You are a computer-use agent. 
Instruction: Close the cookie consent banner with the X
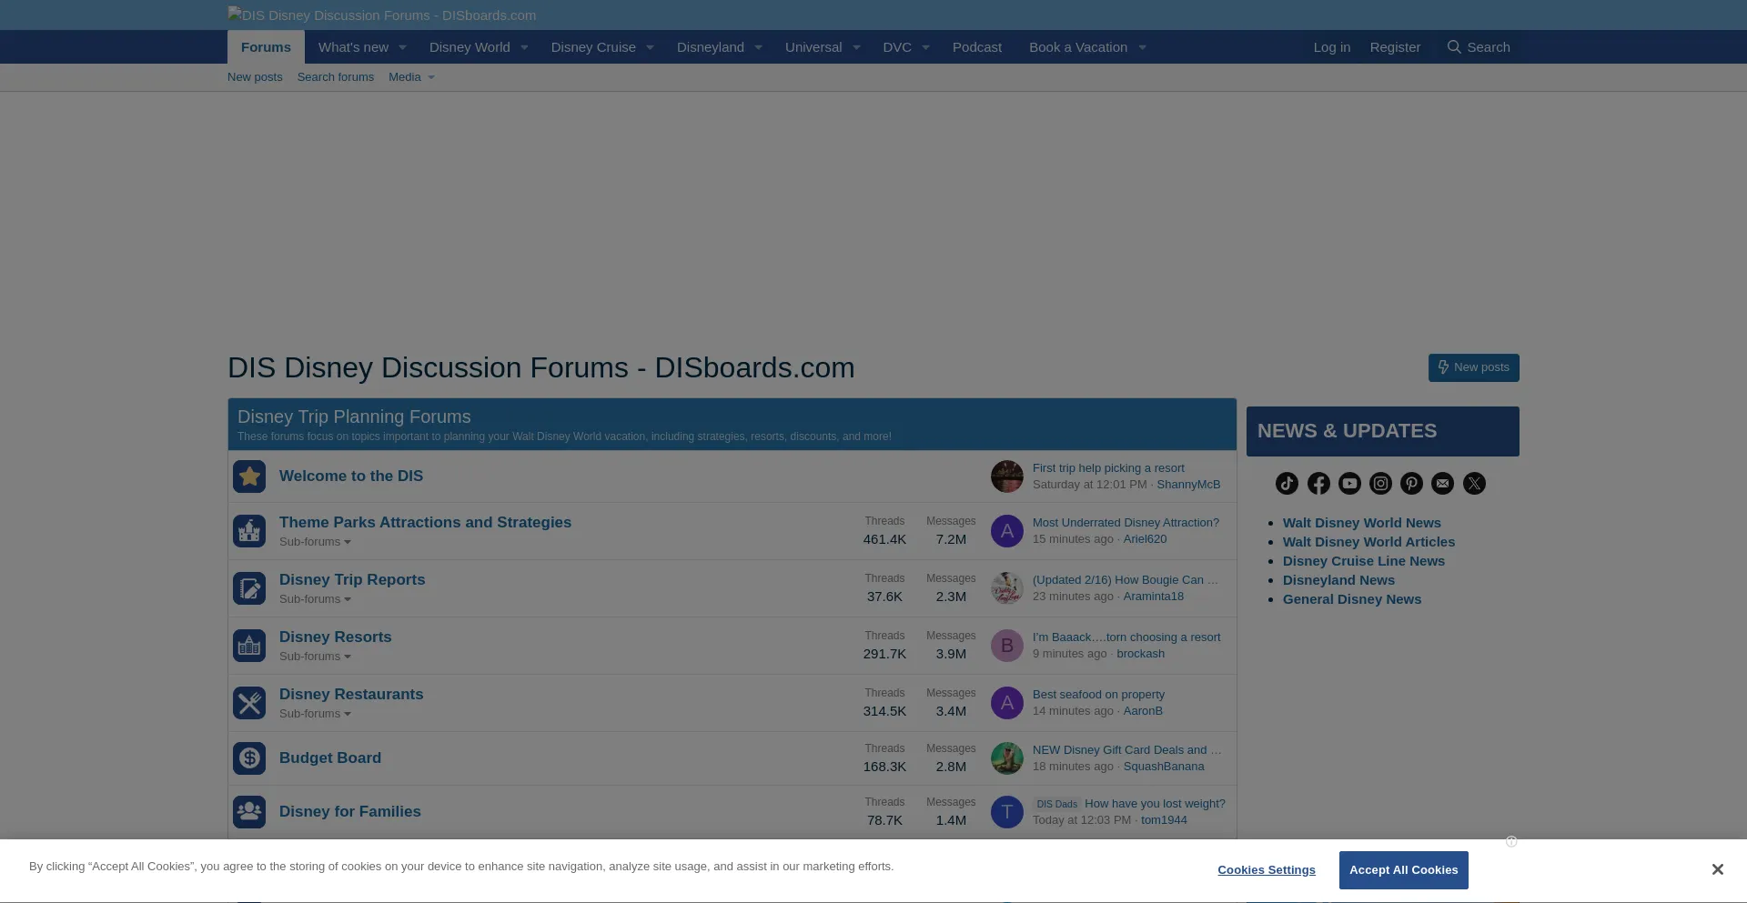1717,869
